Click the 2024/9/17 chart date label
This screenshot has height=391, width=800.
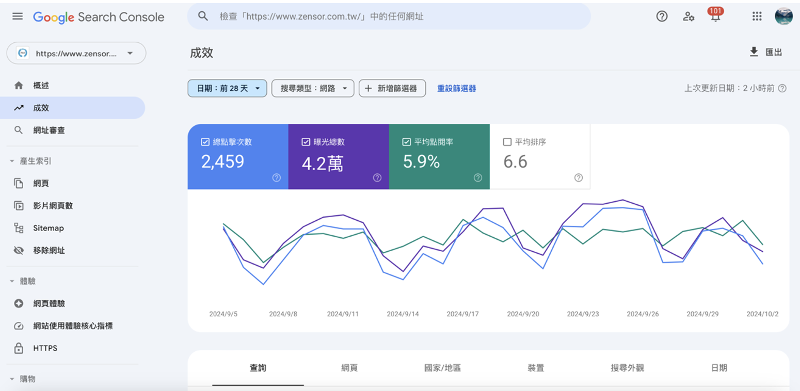[463, 314]
